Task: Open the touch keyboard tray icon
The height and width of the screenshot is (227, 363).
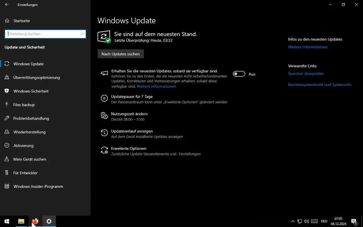Action: [314, 221]
